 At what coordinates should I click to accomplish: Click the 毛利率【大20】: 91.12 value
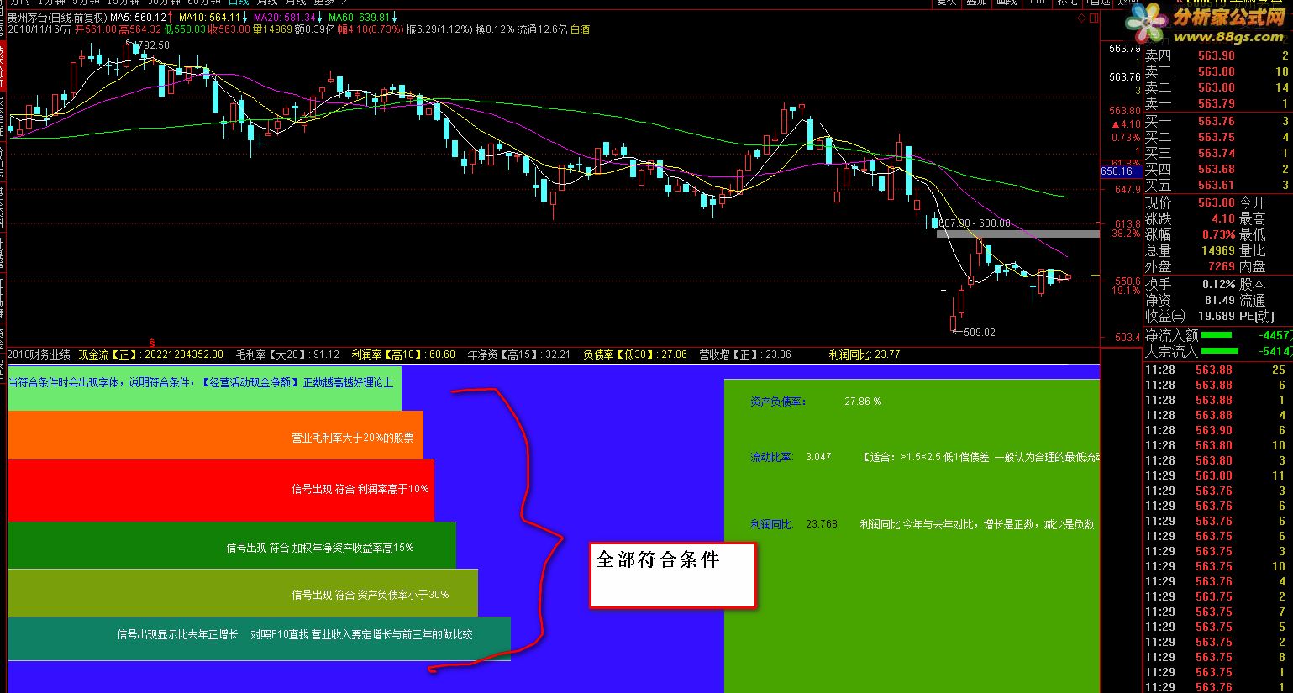click(287, 354)
